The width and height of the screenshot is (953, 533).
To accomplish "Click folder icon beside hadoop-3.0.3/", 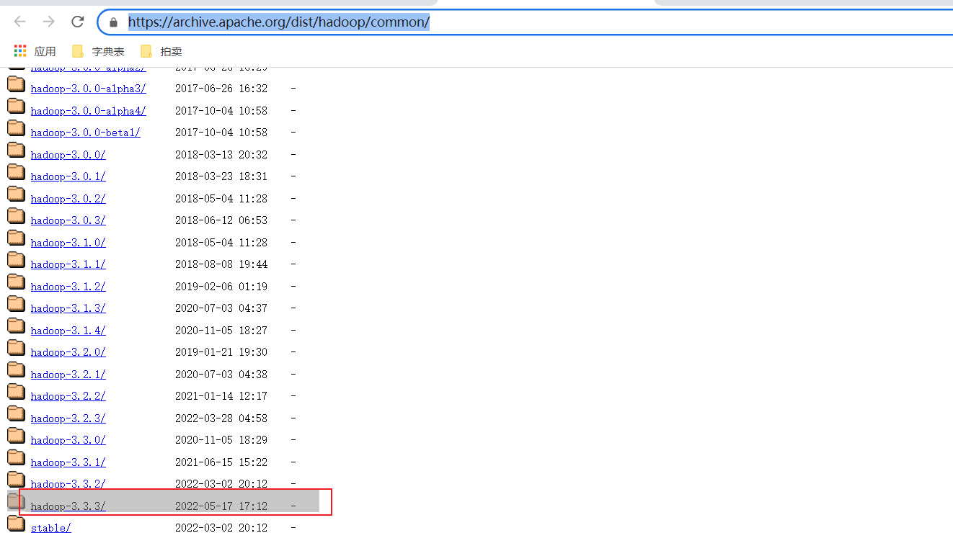I will (x=16, y=216).
